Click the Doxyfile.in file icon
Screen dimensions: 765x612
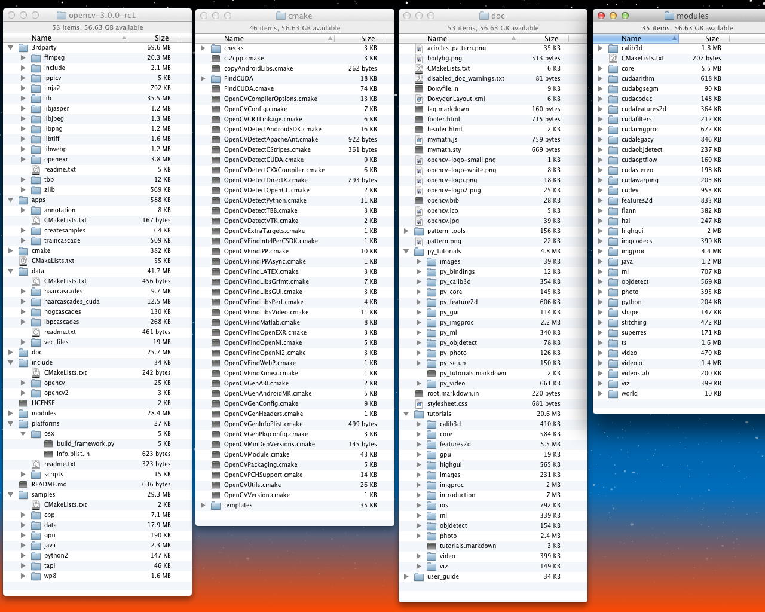[x=419, y=89]
